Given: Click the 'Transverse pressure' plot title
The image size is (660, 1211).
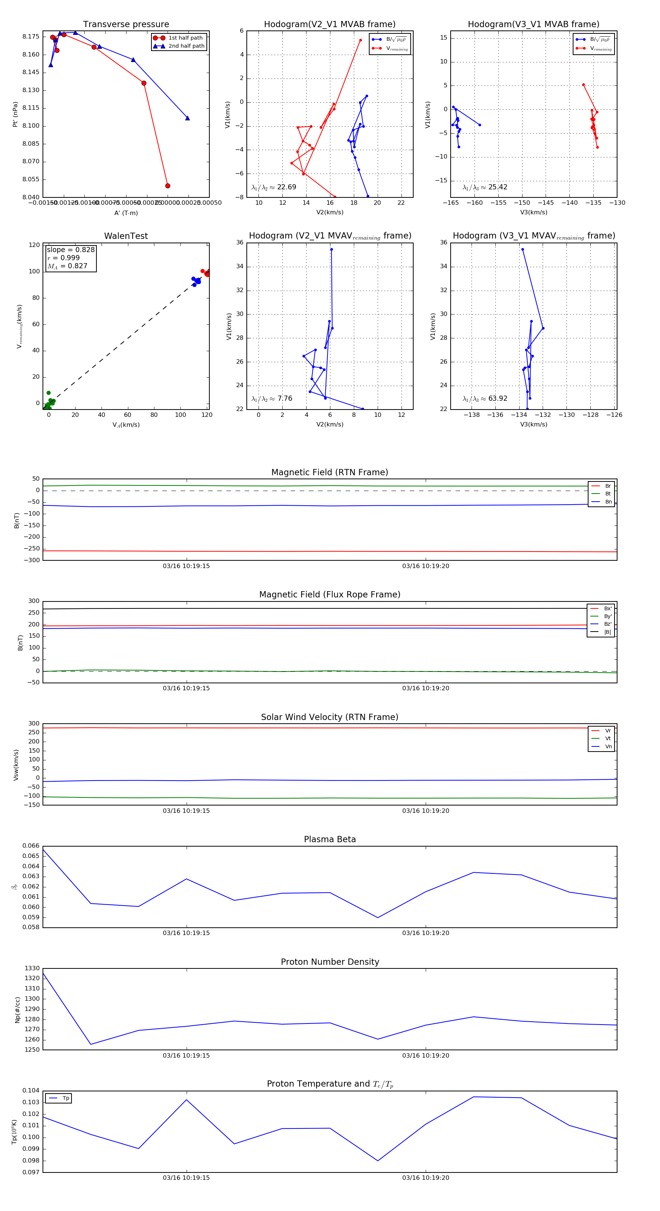Looking at the screenshot, I should point(126,25).
